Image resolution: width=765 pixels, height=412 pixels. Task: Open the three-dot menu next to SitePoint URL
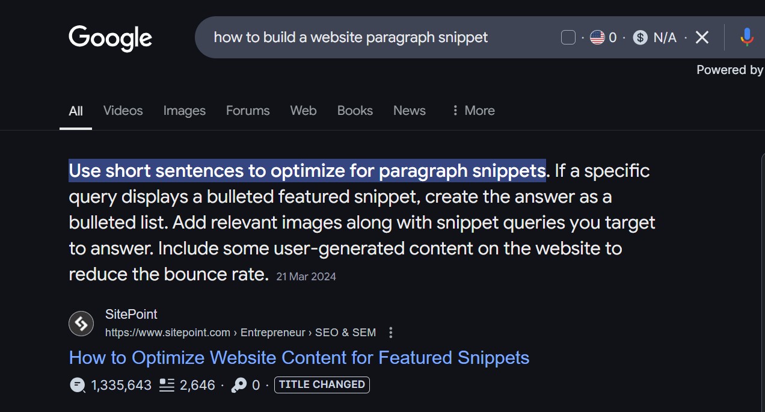pos(391,333)
